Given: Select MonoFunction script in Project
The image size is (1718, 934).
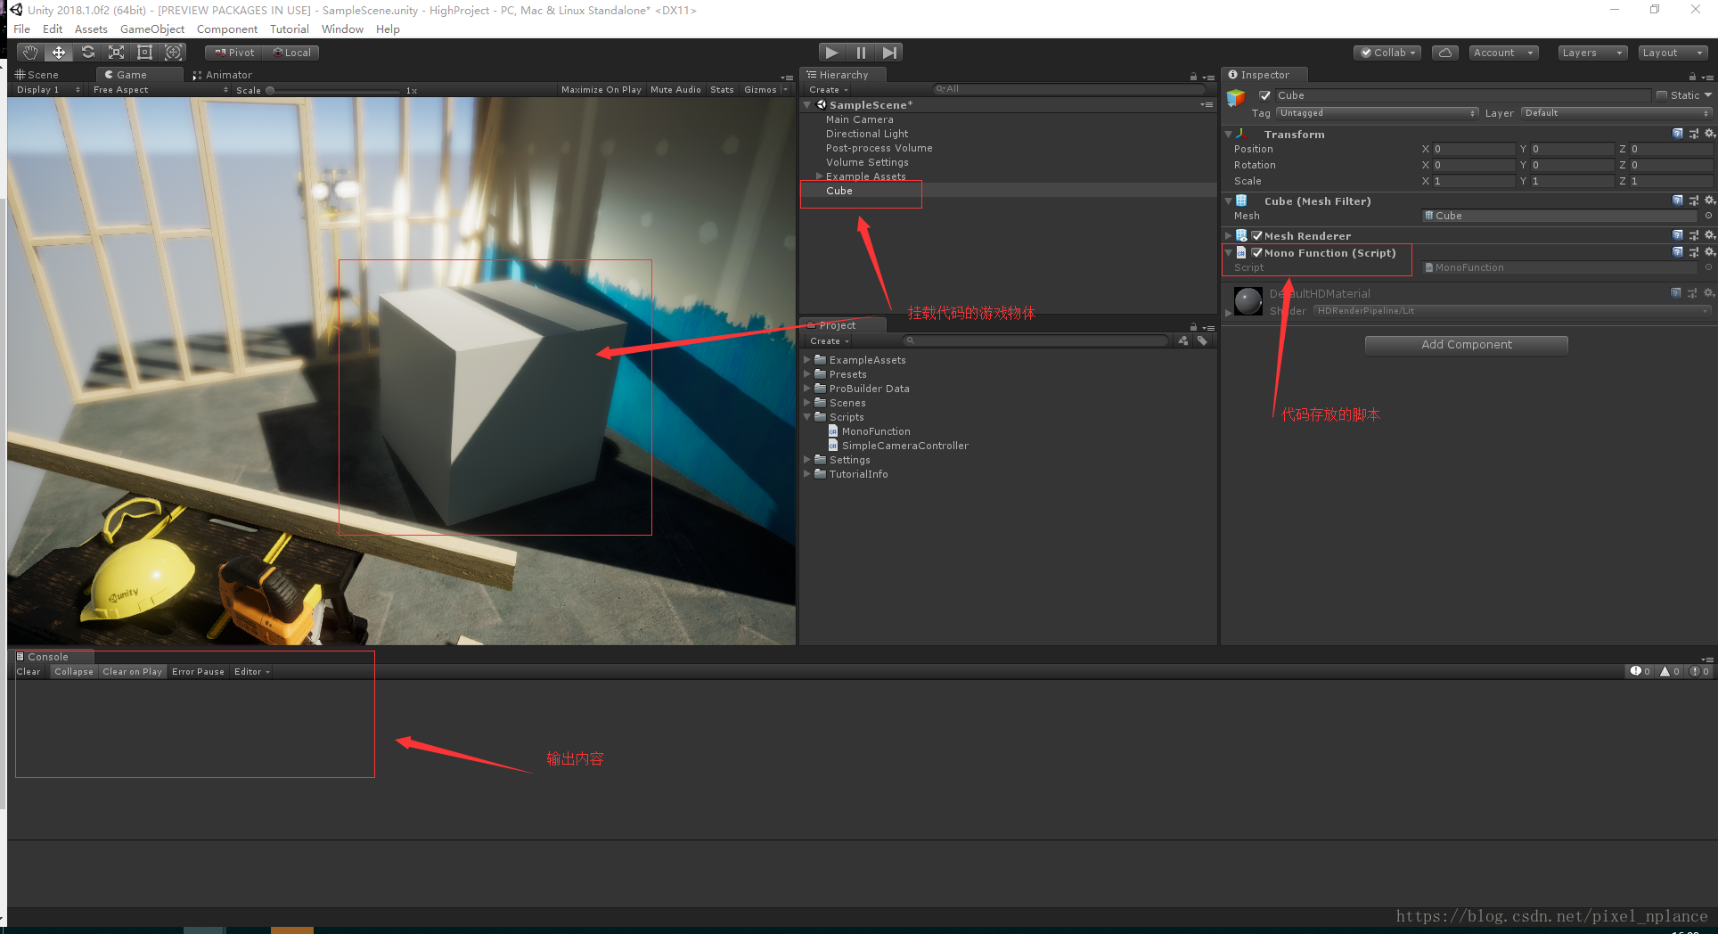Looking at the screenshot, I should (x=876, y=431).
